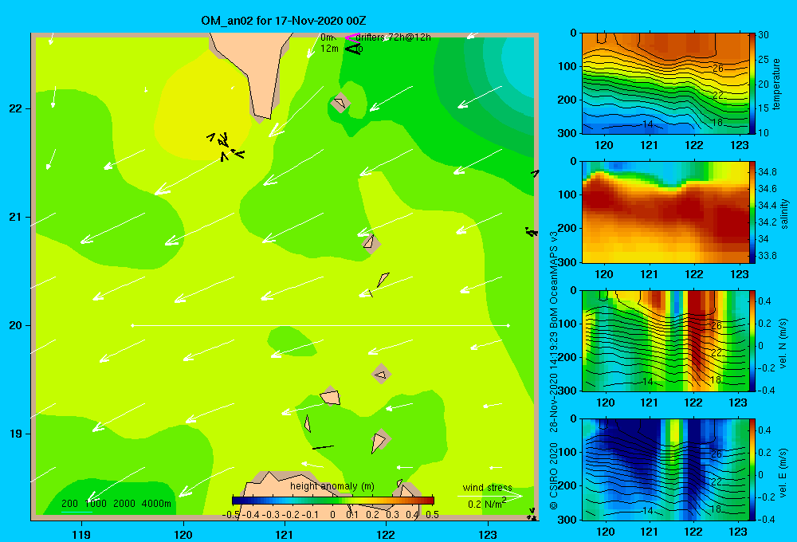Click the "salinity" axis label
Image resolution: width=797 pixels, height=542 pixels.
click(x=784, y=214)
